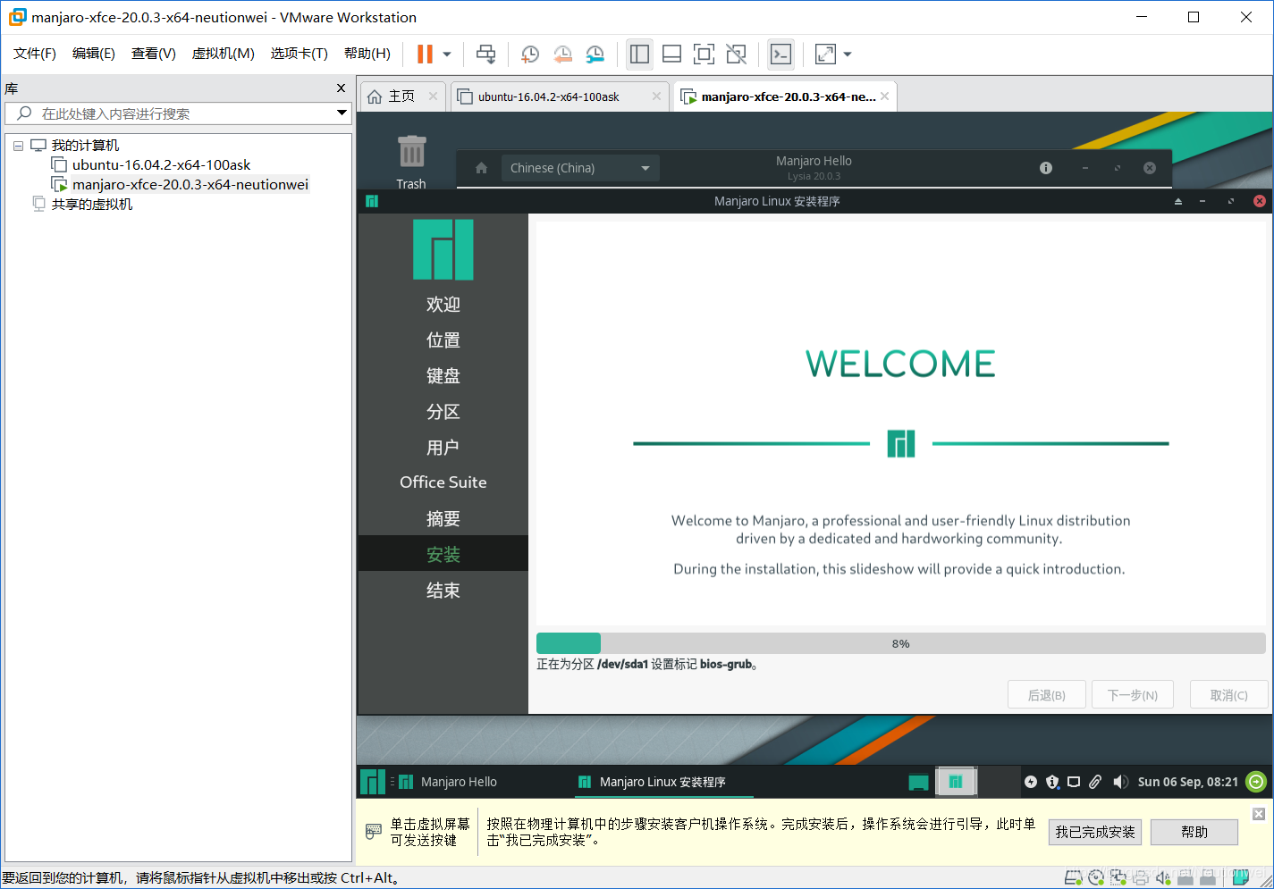Close the library panel
Screen dimensions: 1274x889
click(341, 88)
